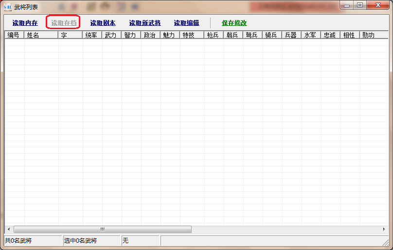This screenshot has height=250, width=393.
Task: Sort by the 姓名 column header
Action: tap(41, 35)
